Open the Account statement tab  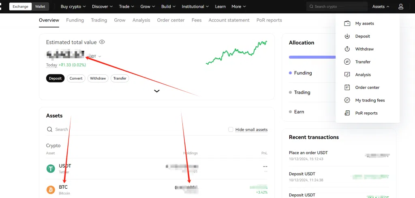pos(229,20)
